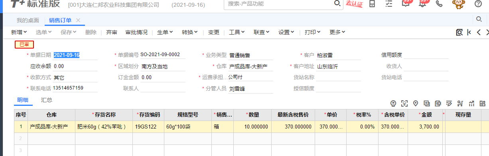Click the trend chart icon above grid
Image resolution: width=489 pixels, height=156 pixels.
[x=471, y=103]
